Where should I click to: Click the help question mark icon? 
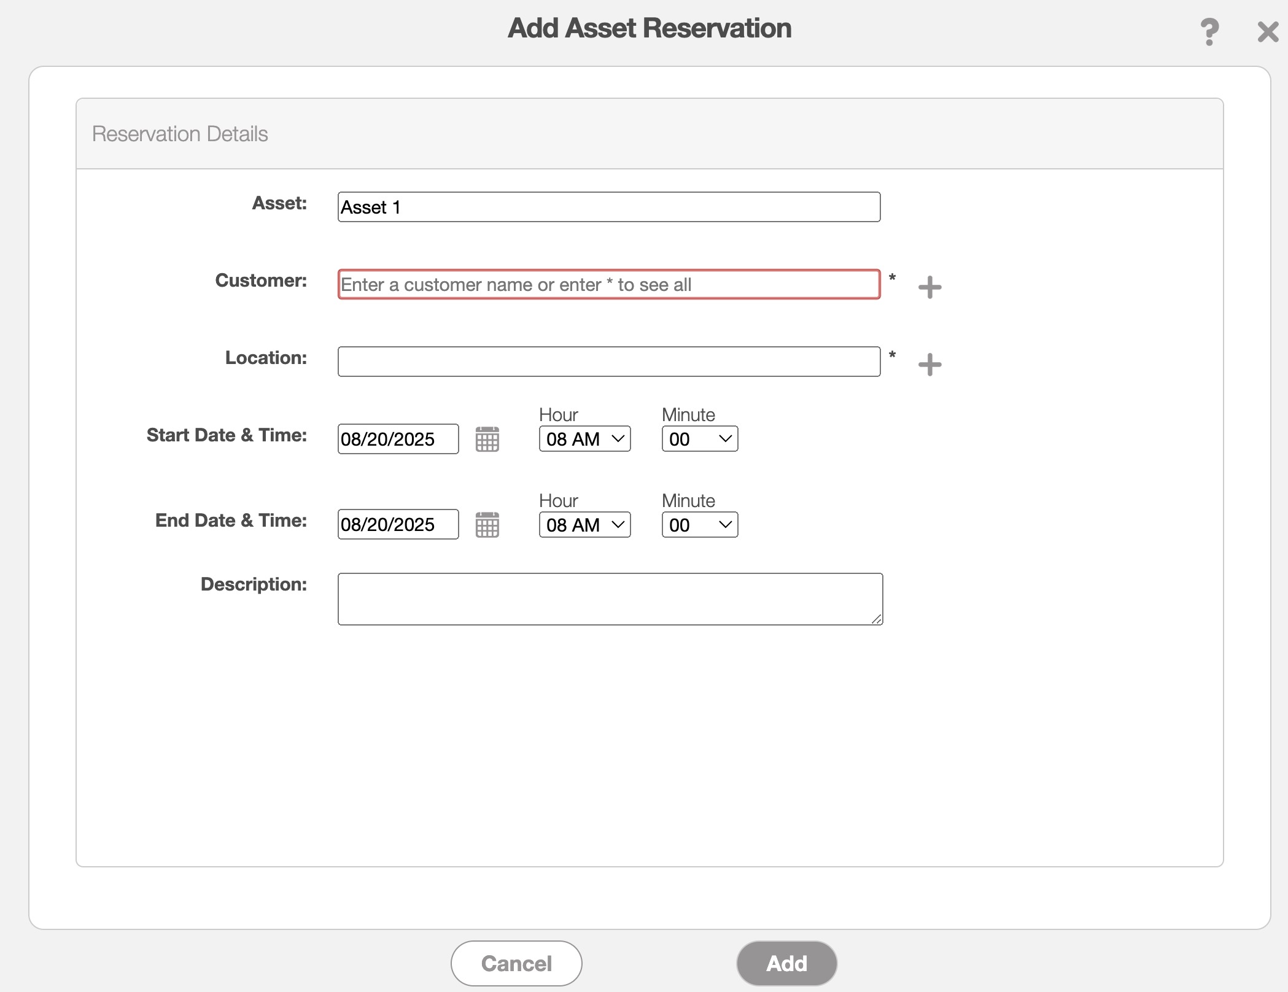pyautogui.click(x=1209, y=32)
